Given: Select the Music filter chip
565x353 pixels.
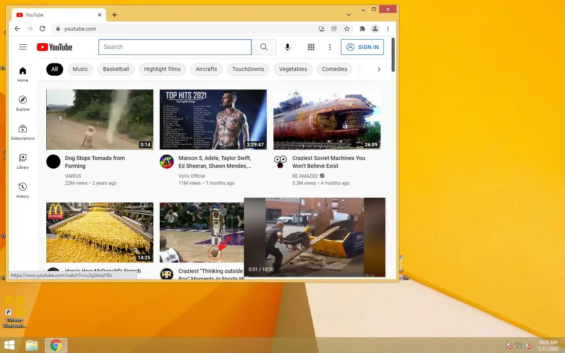Looking at the screenshot, I should [80, 69].
